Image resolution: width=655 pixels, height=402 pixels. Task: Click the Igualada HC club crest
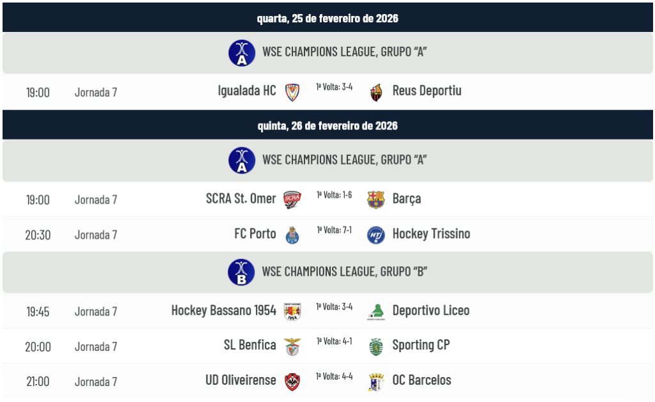[x=292, y=92]
